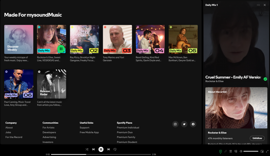
Task: Click the Unfollow button
Action: (257, 138)
